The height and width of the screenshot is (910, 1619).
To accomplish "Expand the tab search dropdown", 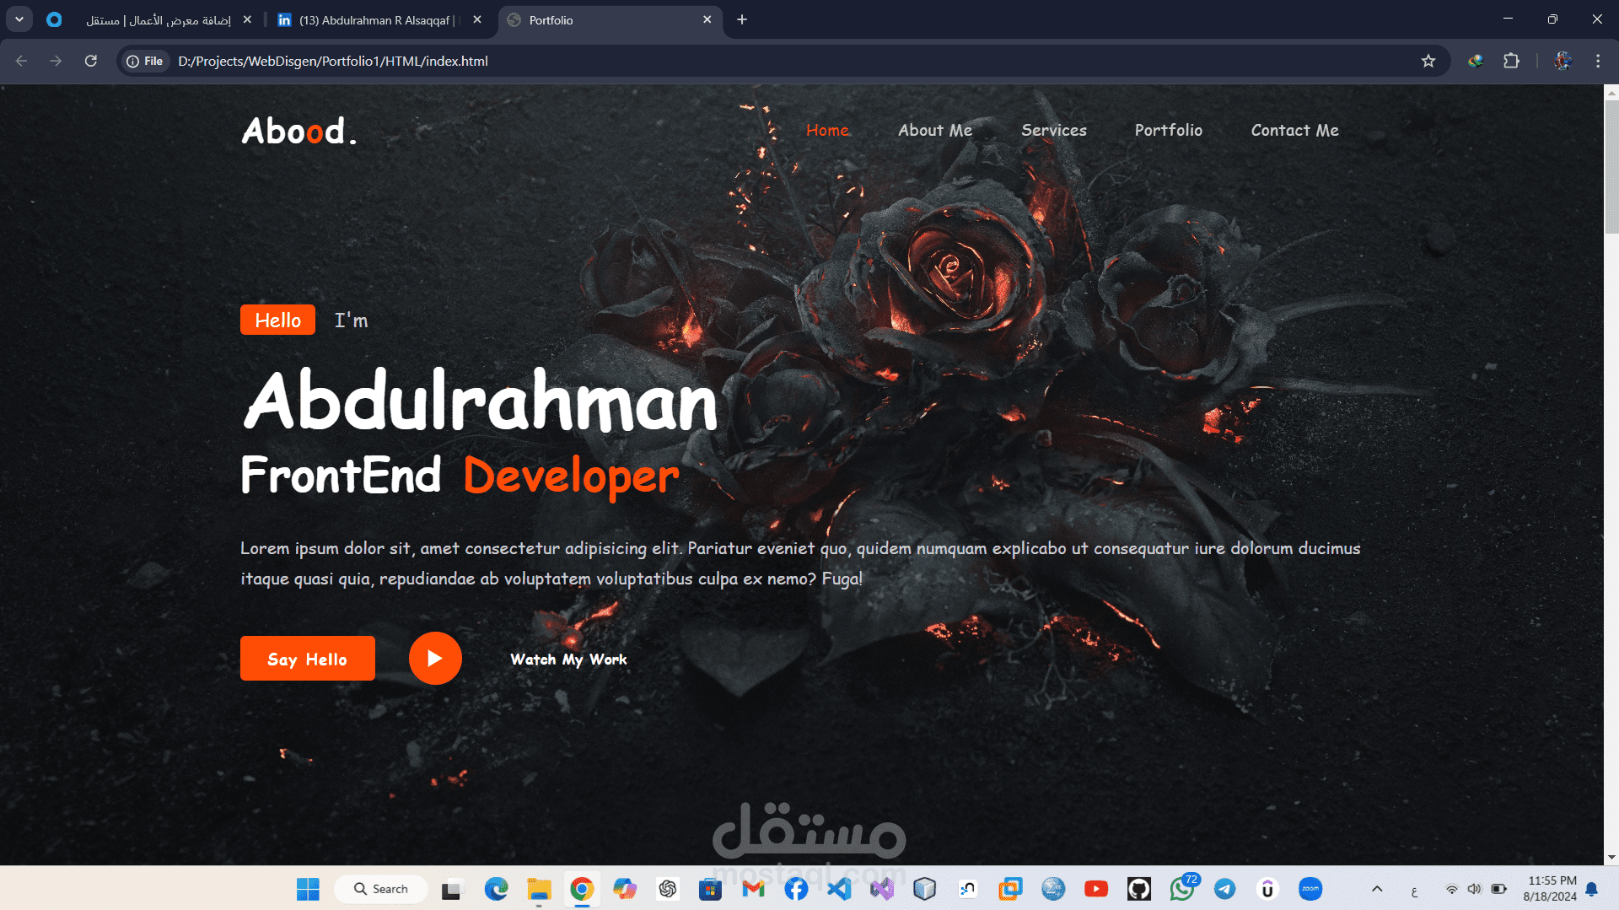I will pos(19,19).
